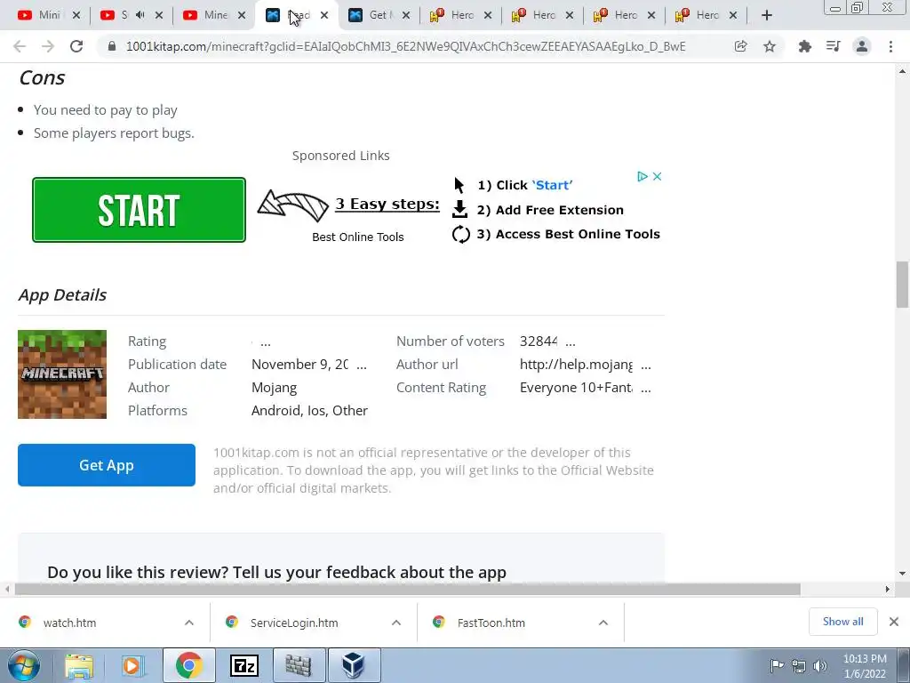Go forward one page in Chrome
The image size is (910, 683).
coord(48,46)
